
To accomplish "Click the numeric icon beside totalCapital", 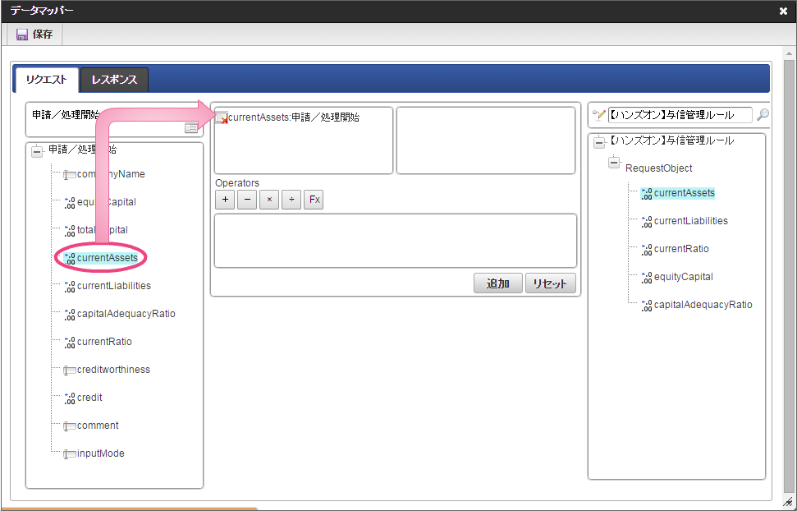I will coord(70,230).
